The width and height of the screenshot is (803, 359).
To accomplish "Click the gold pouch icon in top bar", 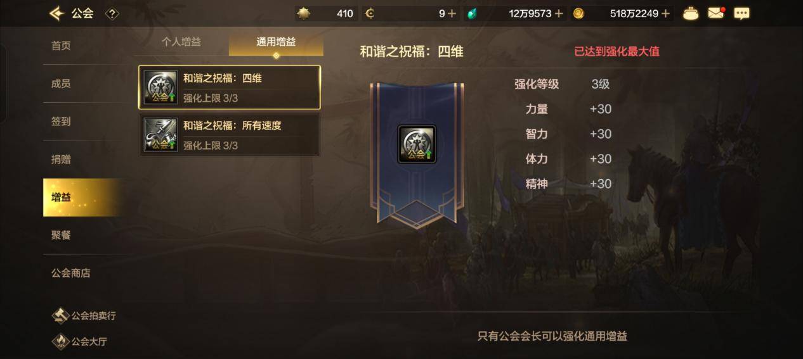I will click(691, 13).
